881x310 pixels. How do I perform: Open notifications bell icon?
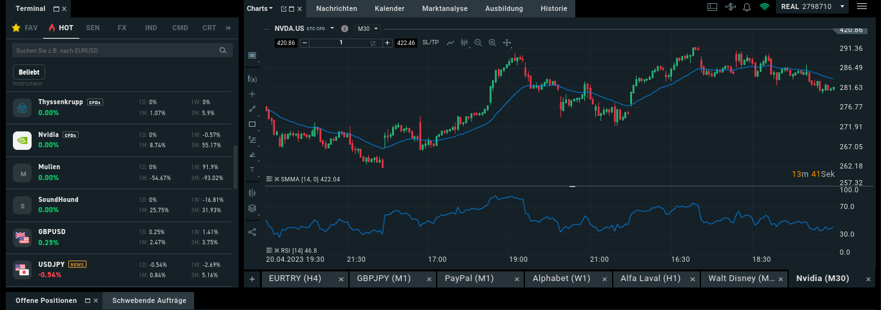tap(747, 7)
